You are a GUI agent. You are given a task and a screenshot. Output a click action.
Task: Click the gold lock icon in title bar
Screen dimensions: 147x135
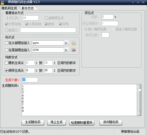(2, 3)
